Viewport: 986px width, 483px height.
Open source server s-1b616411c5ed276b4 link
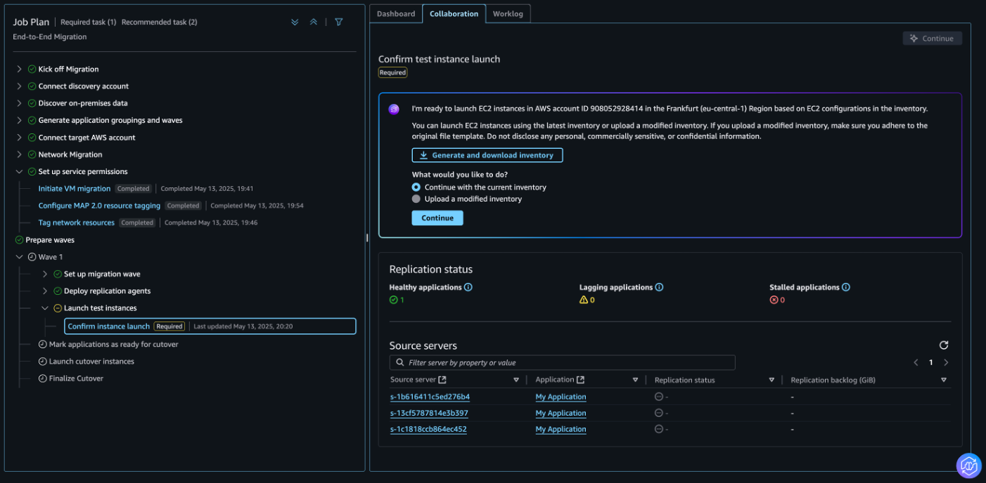click(430, 397)
